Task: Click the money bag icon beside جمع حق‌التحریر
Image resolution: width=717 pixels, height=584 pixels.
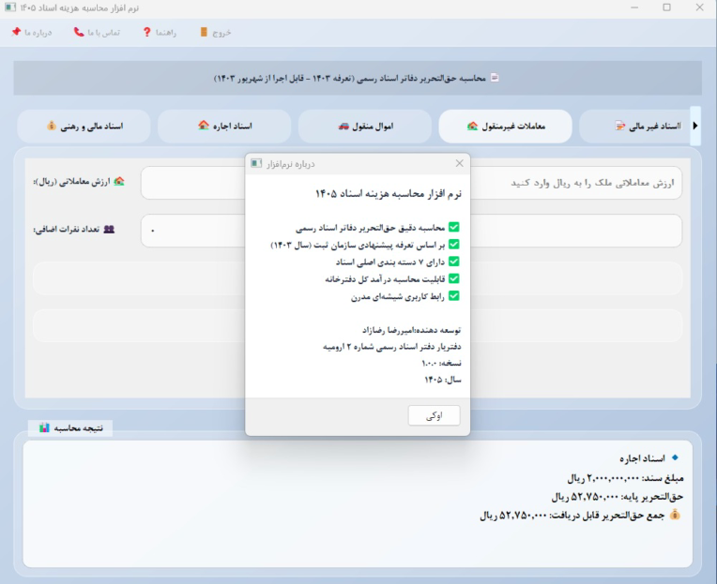Action: (675, 515)
